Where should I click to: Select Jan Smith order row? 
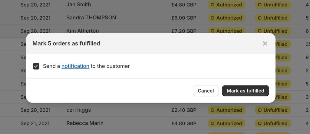[x=155, y=5]
